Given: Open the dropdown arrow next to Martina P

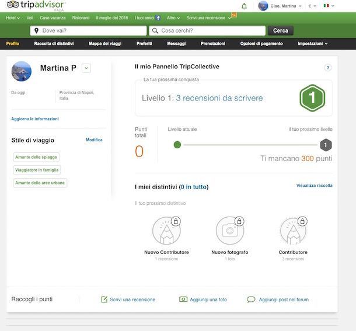Looking at the screenshot, I should pos(86,68).
